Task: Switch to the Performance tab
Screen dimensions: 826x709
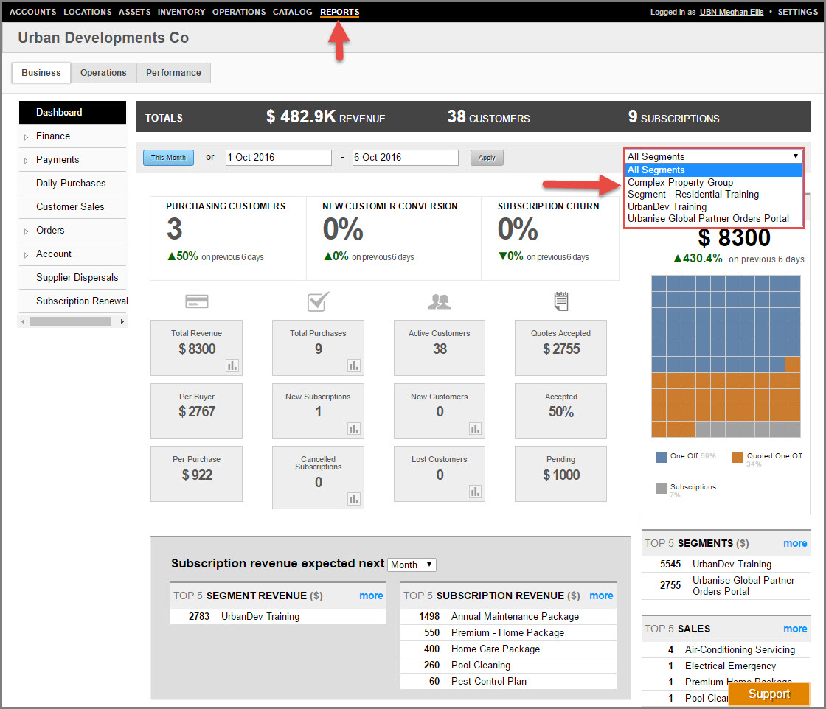Action: 173,73
